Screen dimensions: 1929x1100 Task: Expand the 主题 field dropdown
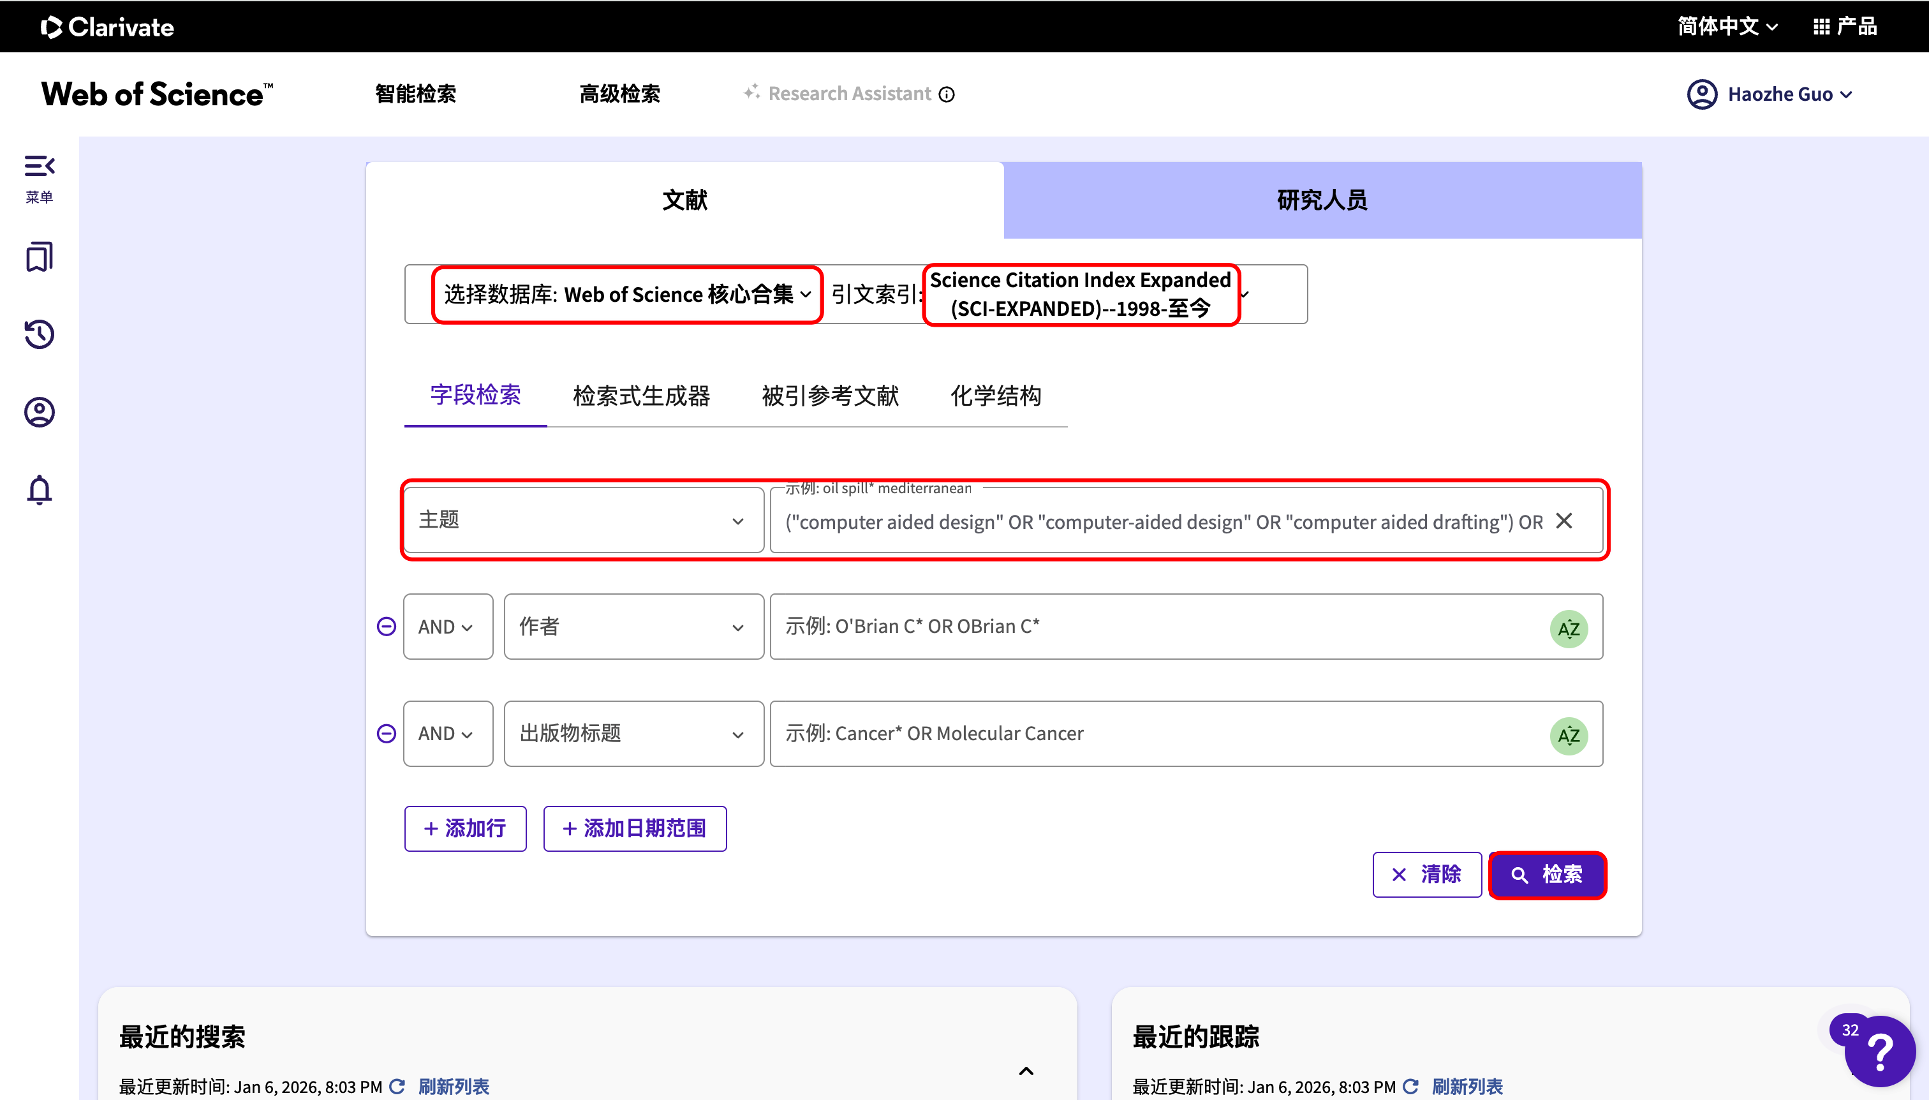point(583,521)
